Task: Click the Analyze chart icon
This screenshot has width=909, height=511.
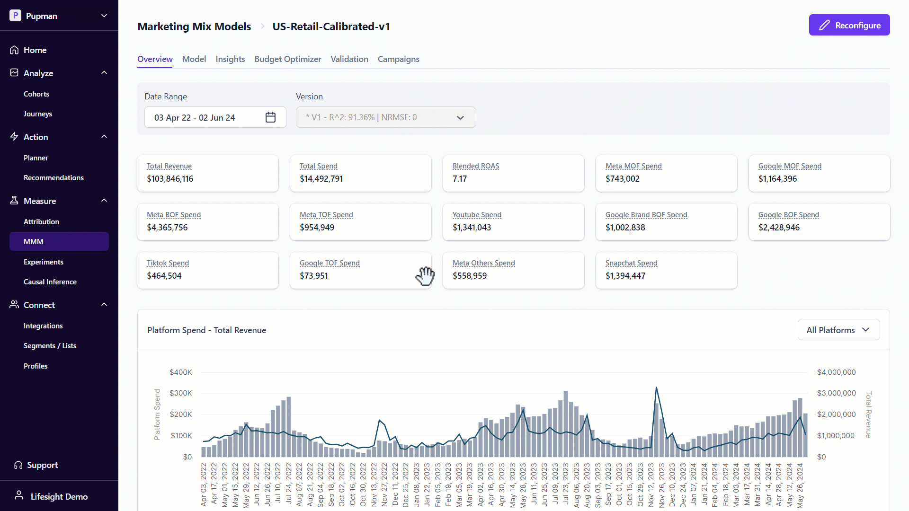Action: coord(14,73)
